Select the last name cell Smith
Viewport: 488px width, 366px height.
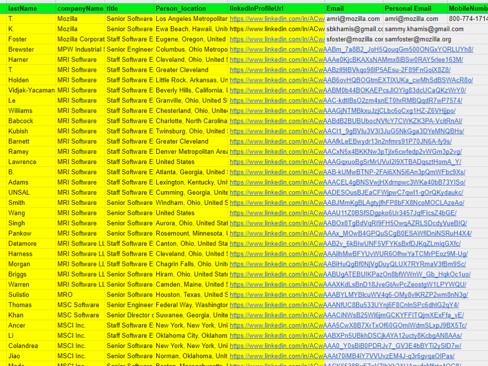coord(31,203)
